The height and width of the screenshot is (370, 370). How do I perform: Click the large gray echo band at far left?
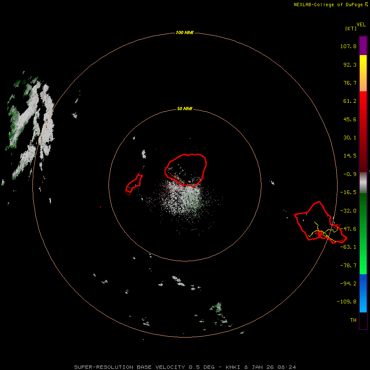point(30,125)
